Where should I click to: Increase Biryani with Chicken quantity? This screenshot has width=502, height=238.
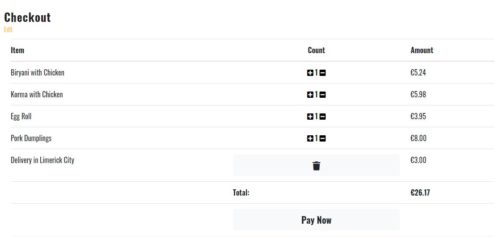(310, 73)
